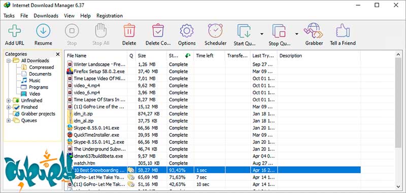The height and width of the screenshot is (193, 406).
Task: Click the vertical scrollbar up arrow
Action: tap(398, 54)
